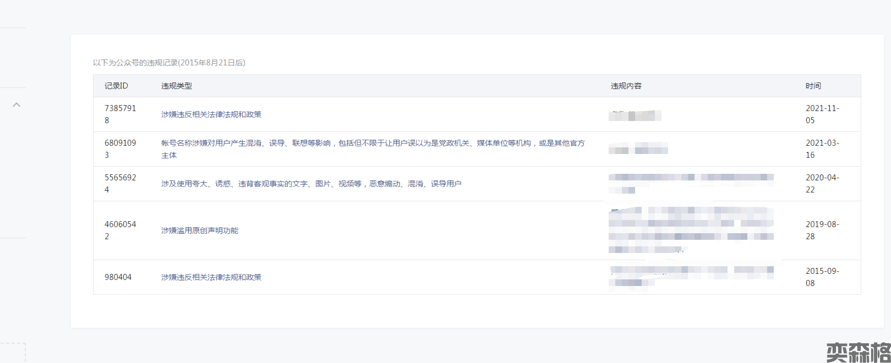Click the 记录ID column header
This screenshot has width=891, height=363.
coord(116,86)
